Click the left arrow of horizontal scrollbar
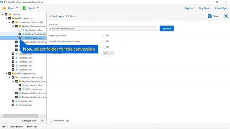230x129 pixels. 1,116
